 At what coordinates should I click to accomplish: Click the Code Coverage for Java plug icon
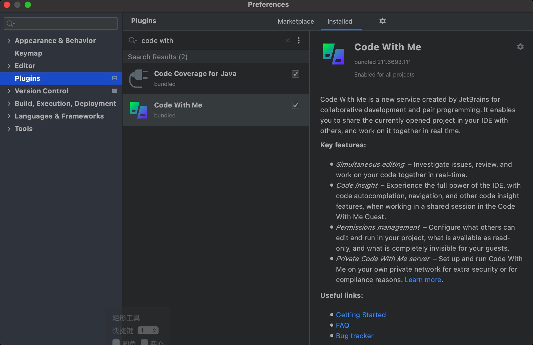tap(138, 78)
